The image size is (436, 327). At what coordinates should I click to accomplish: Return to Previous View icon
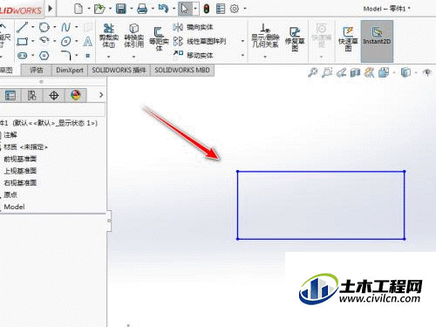[341, 72]
